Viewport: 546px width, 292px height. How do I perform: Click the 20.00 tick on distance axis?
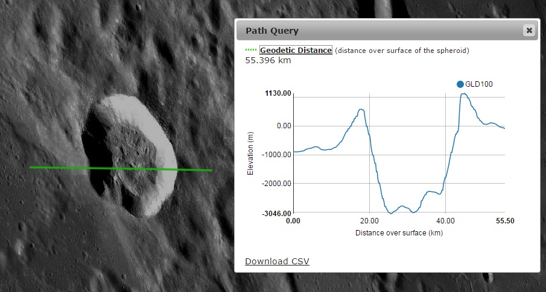click(x=369, y=222)
